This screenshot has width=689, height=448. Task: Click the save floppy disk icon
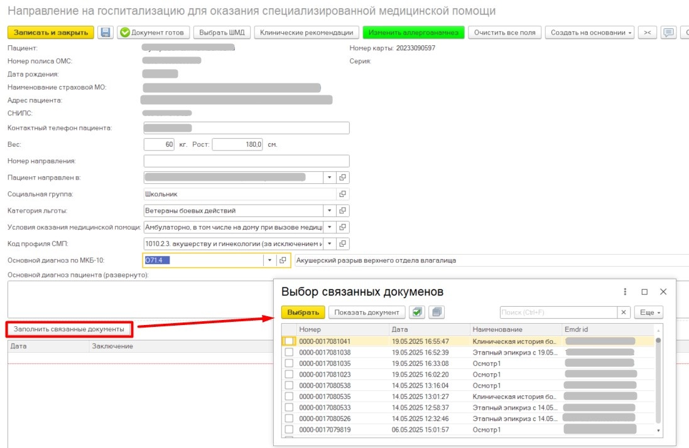click(106, 33)
